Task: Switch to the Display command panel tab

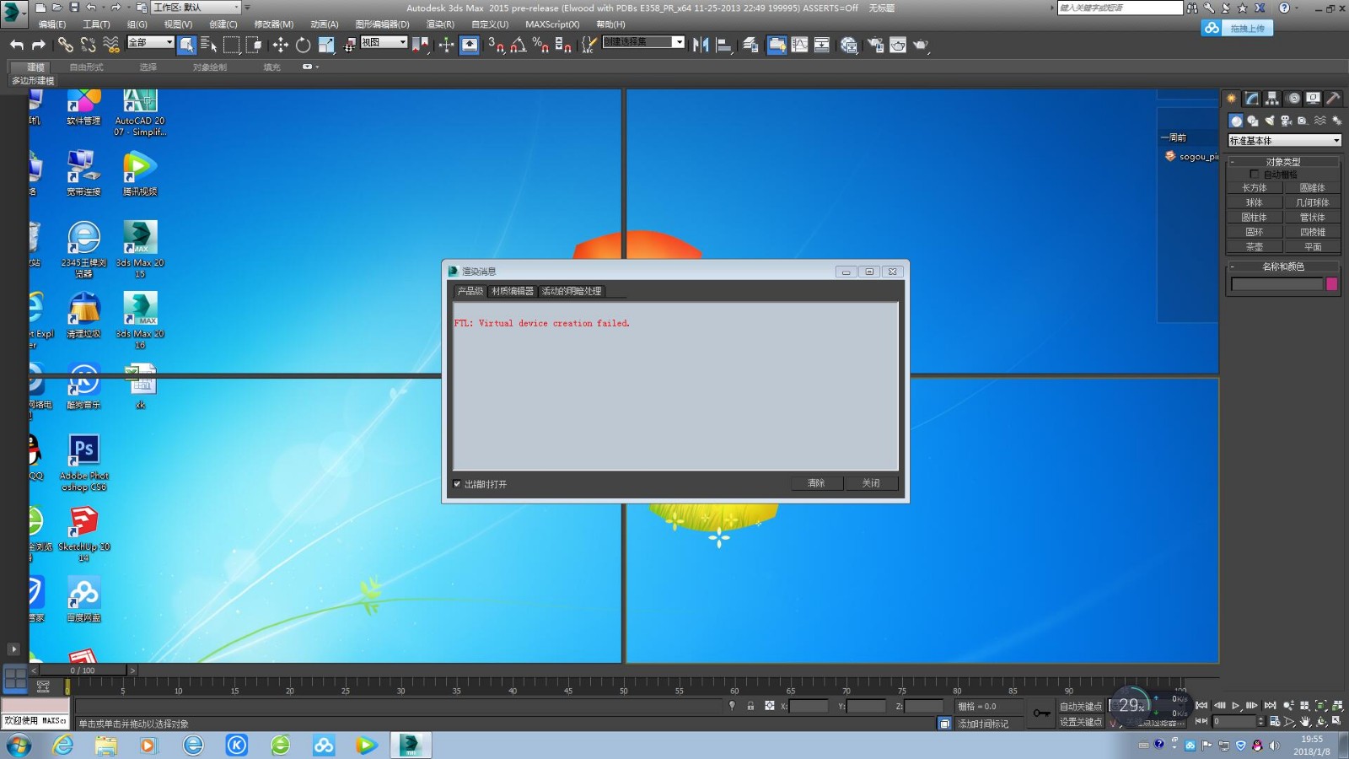Action: click(x=1314, y=99)
